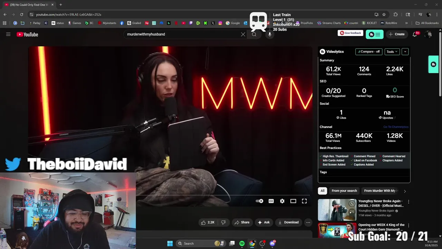Open the YouTube guide hamburger menu
The height and width of the screenshot is (249, 442).
coord(8,34)
